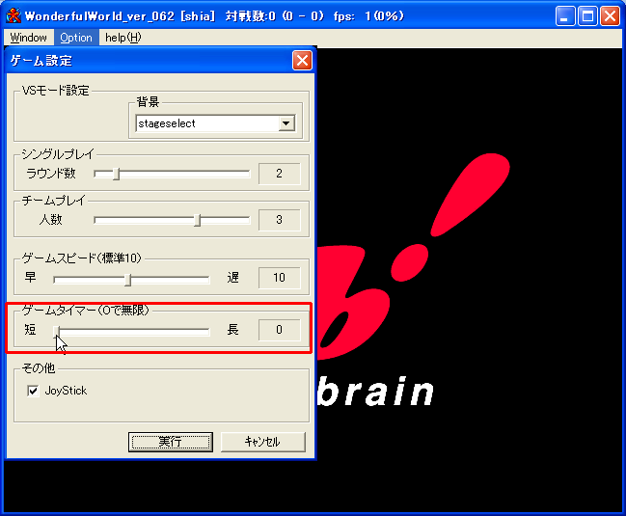Click the JoyStick label text
Image resolution: width=626 pixels, height=516 pixels.
tap(66, 391)
